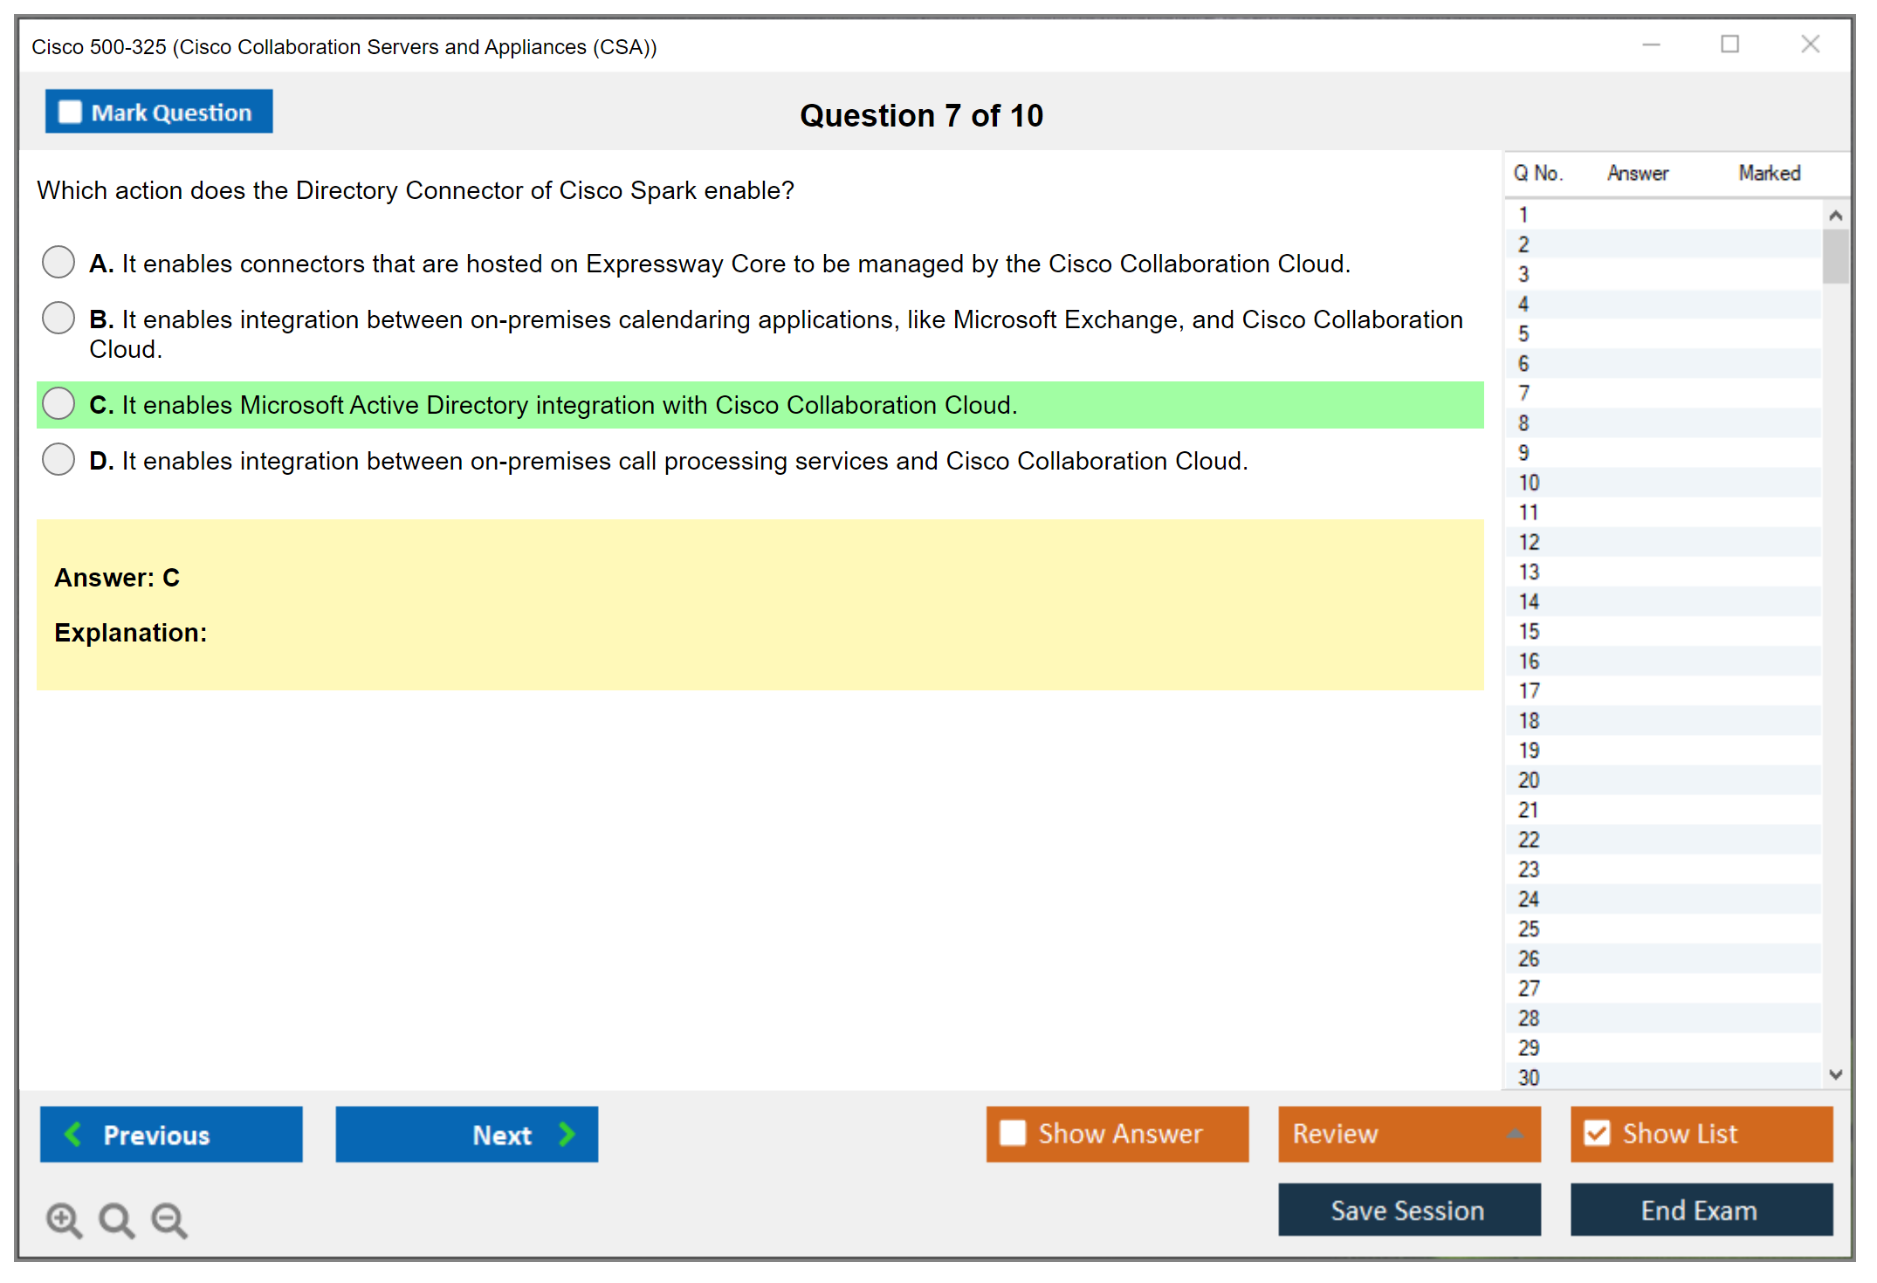Click the reset zoom magnifier icon
The height and width of the screenshot is (1283, 1877).
pos(116,1219)
